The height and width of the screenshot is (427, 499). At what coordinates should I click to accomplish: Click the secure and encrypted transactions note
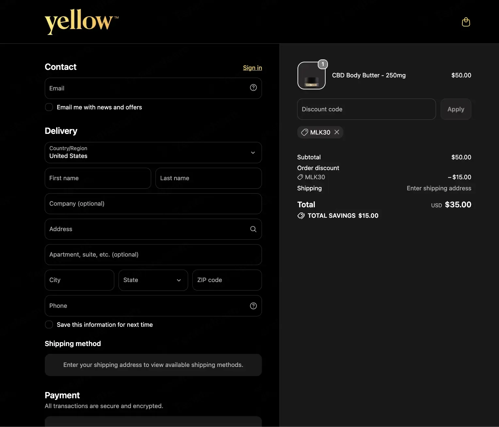[x=104, y=406]
